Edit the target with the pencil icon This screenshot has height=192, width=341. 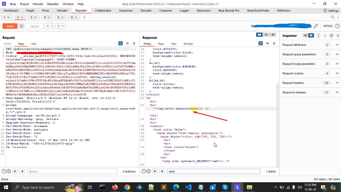316,26
